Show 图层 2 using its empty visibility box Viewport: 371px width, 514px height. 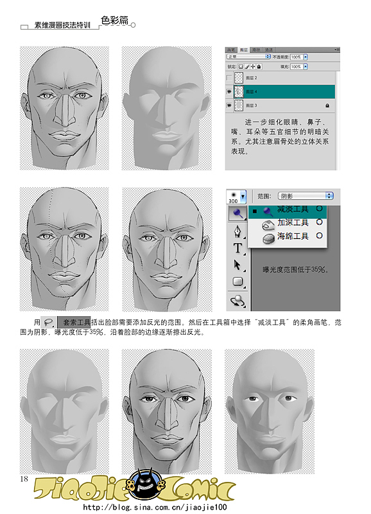tap(229, 78)
